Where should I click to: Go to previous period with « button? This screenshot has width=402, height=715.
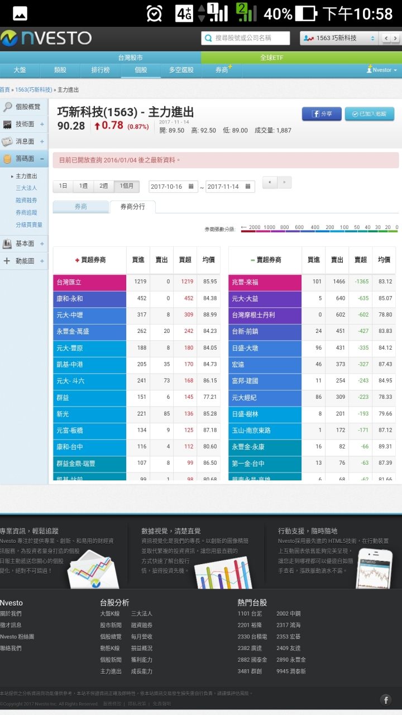coord(270,183)
